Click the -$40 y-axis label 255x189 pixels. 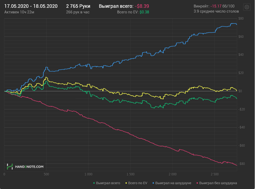click(242, 127)
